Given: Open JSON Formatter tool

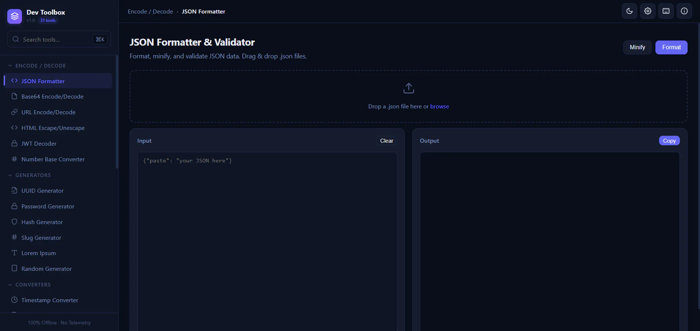Looking at the screenshot, I should [x=58, y=81].
